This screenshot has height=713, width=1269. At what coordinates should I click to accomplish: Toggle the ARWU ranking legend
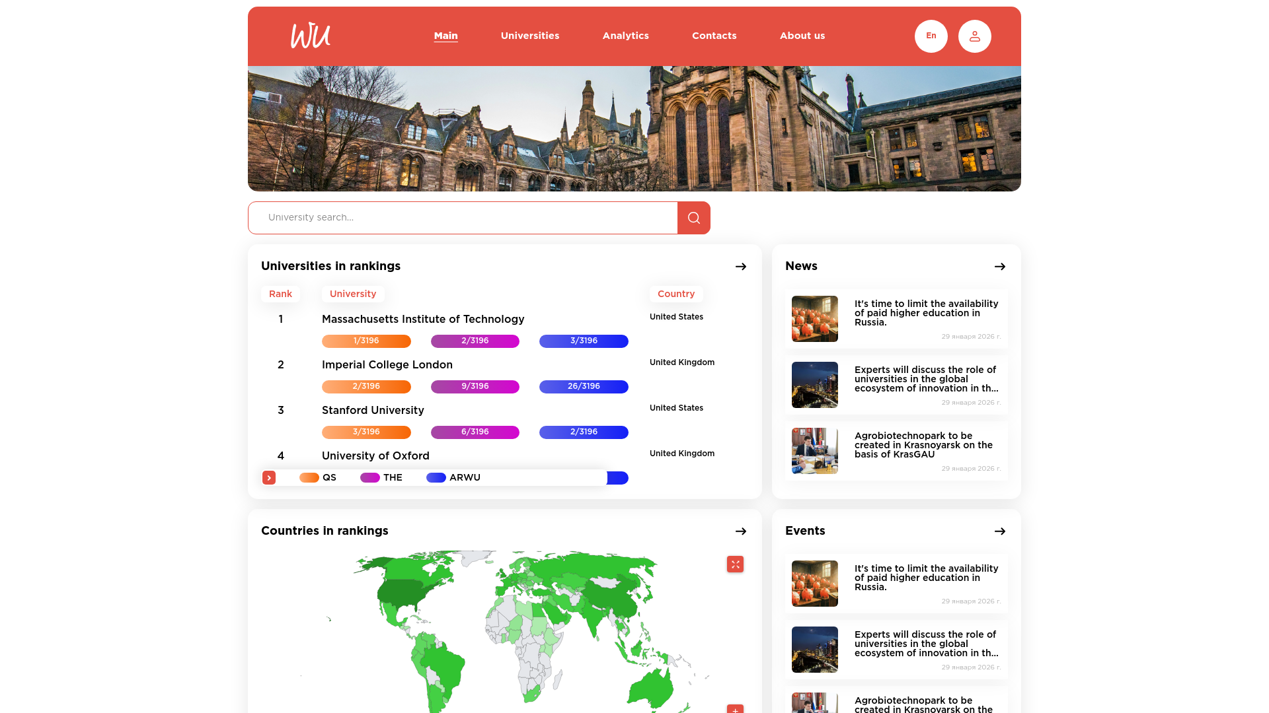click(x=453, y=478)
